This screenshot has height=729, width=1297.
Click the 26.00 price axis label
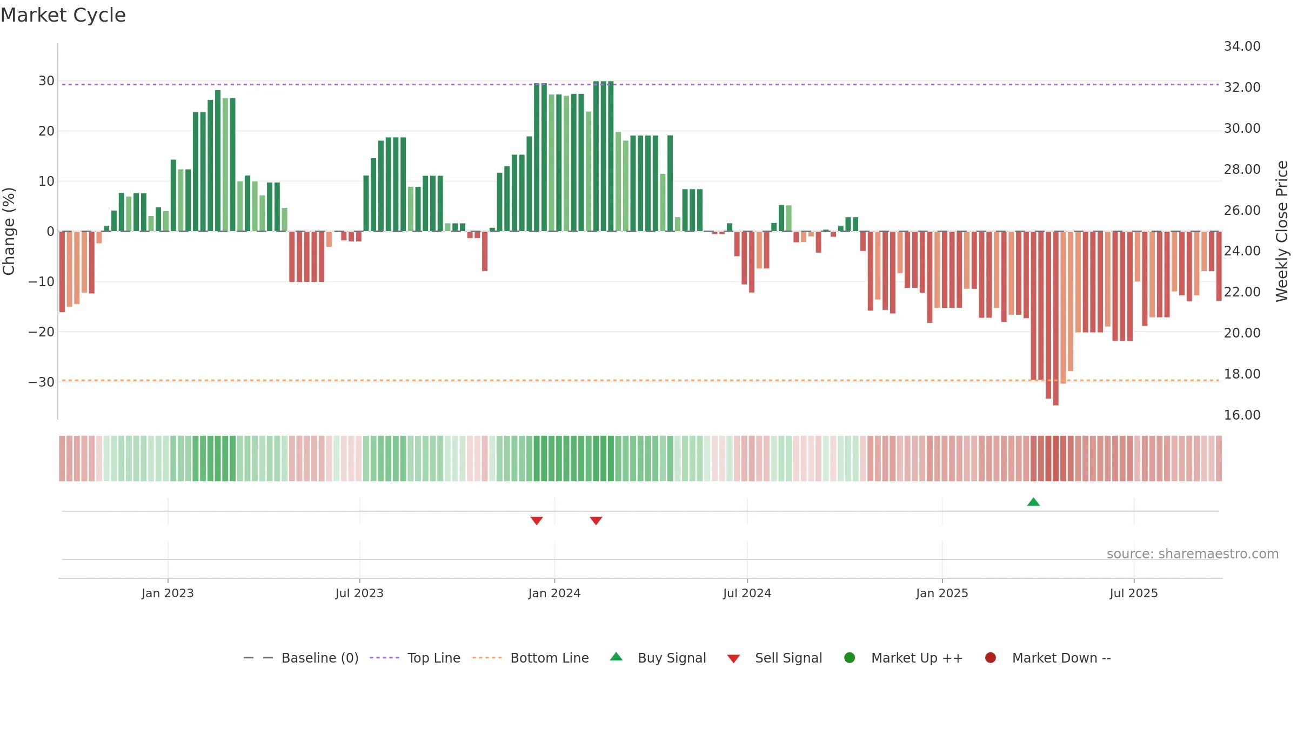click(1242, 211)
